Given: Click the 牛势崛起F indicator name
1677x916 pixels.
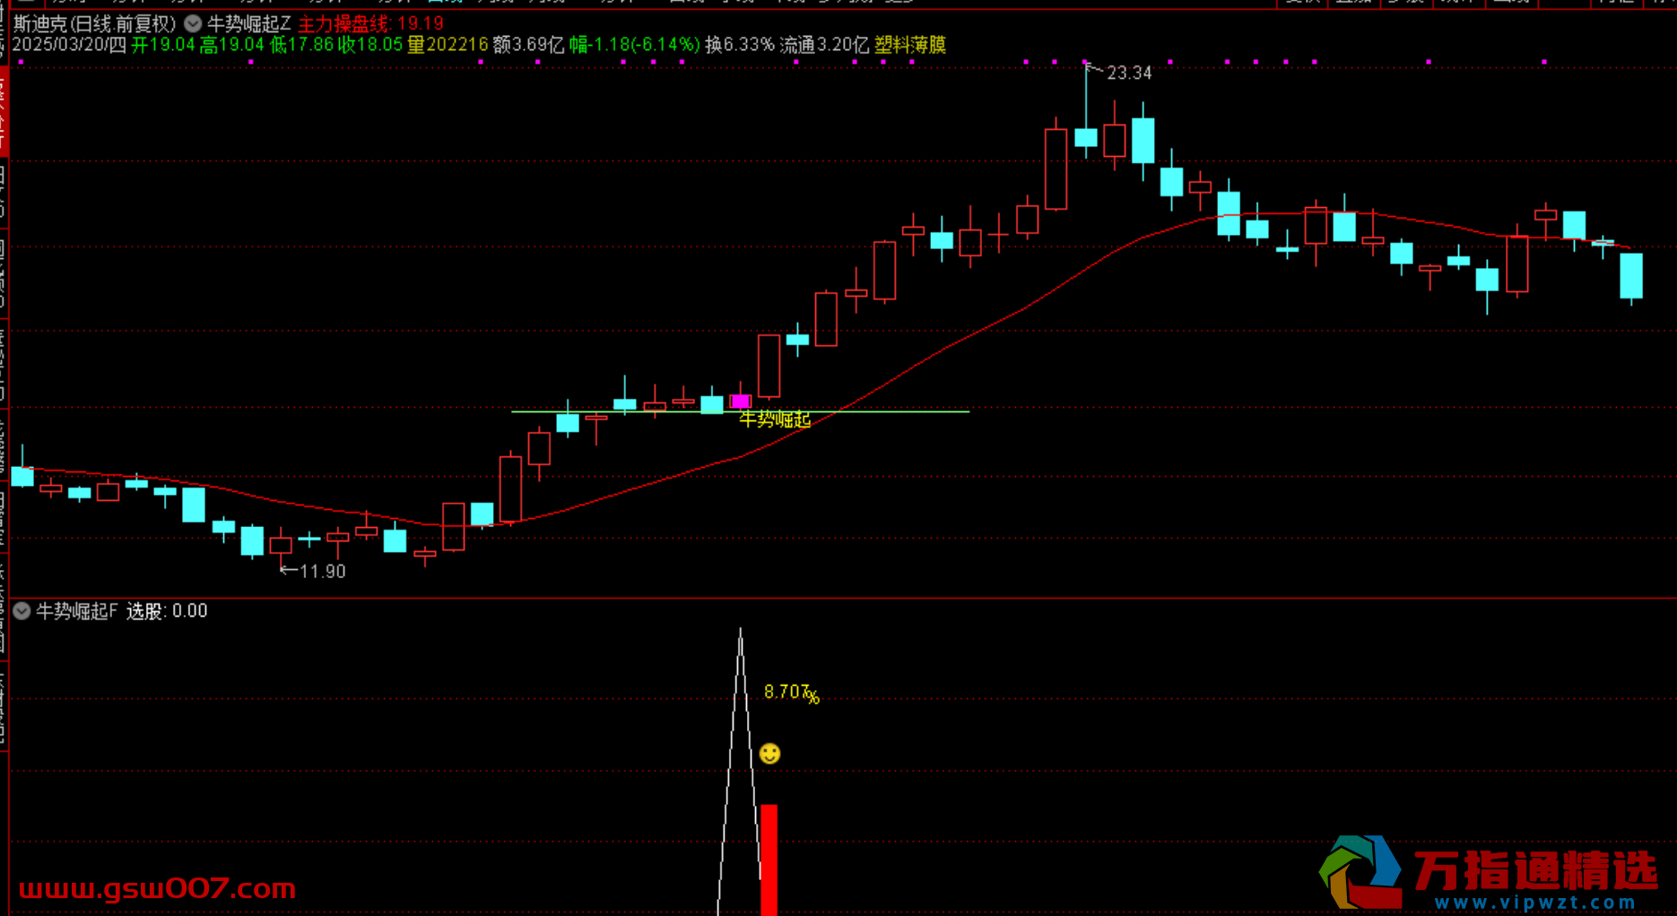Looking at the screenshot, I should (77, 611).
